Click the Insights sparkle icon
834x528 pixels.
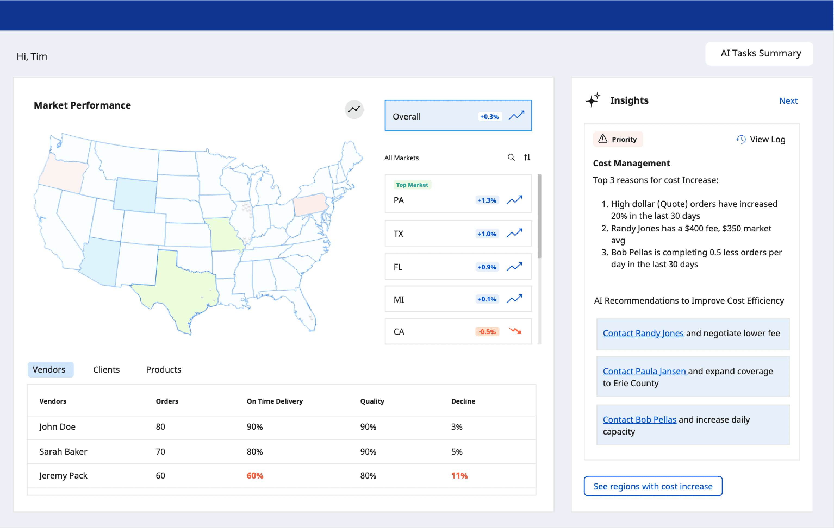[x=593, y=100]
